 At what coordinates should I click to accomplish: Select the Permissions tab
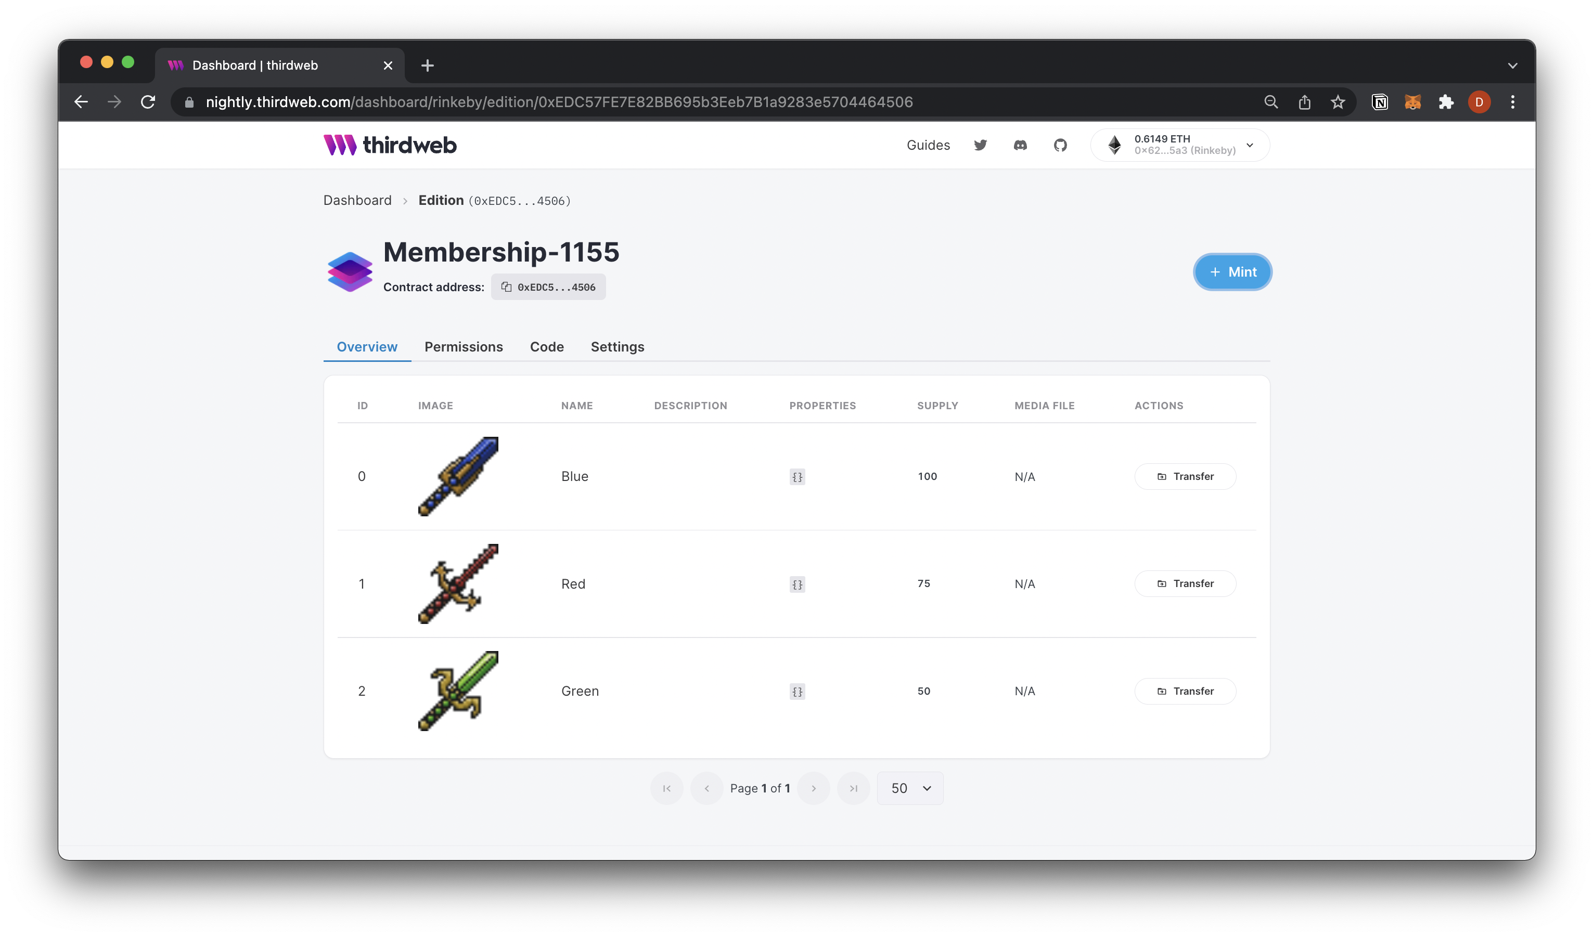[464, 346]
